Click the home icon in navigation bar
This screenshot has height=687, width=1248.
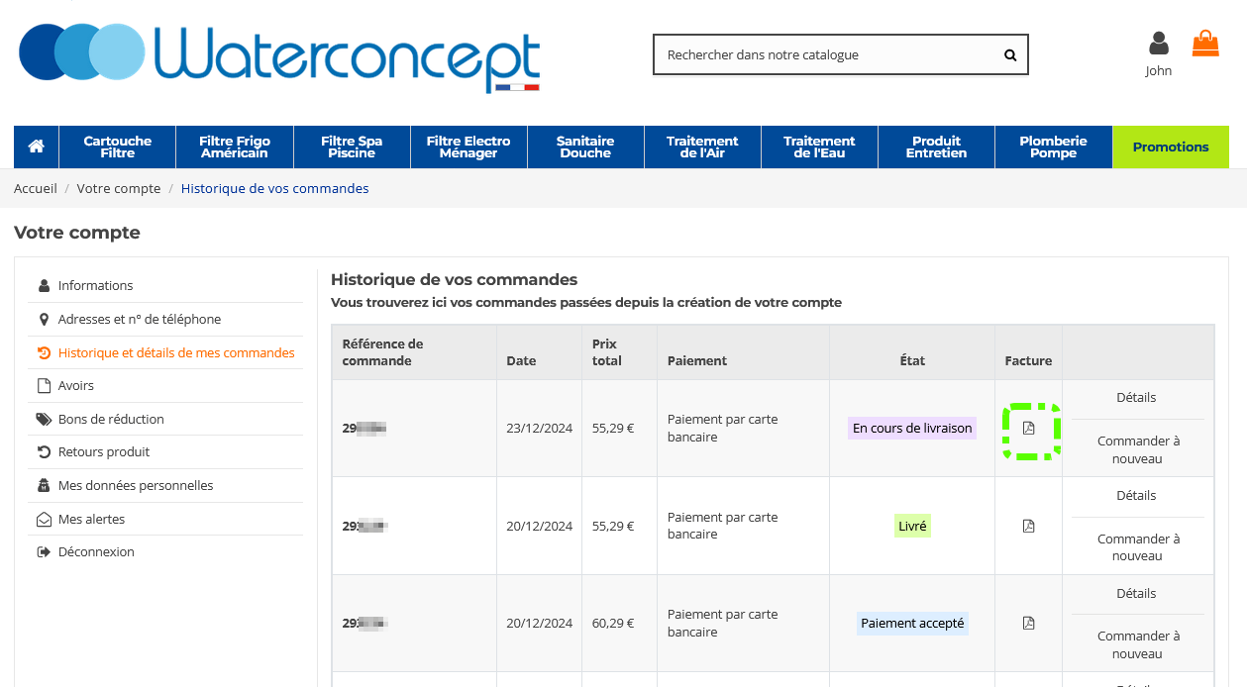(37, 147)
